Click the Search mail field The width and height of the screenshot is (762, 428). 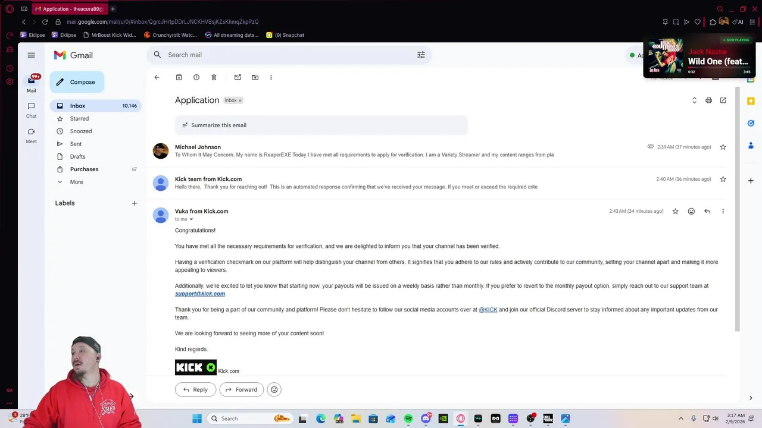point(289,55)
